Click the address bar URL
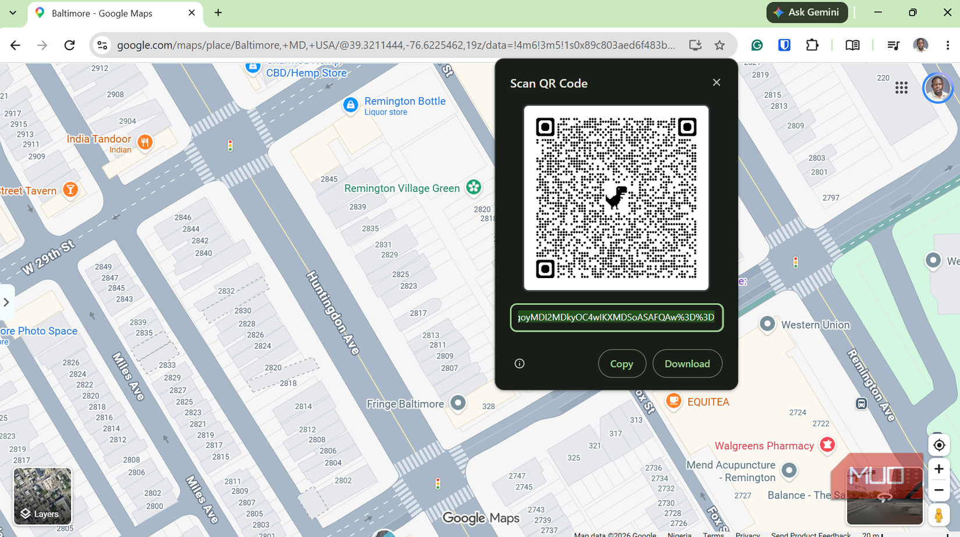The image size is (960, 537). click(396, 45)
